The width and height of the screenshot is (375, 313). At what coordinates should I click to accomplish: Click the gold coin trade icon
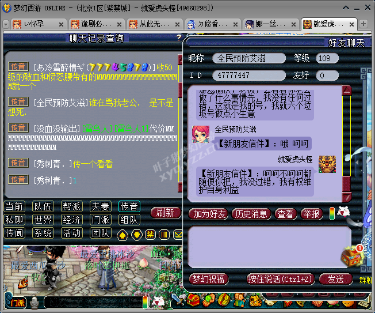click(224, 300)
